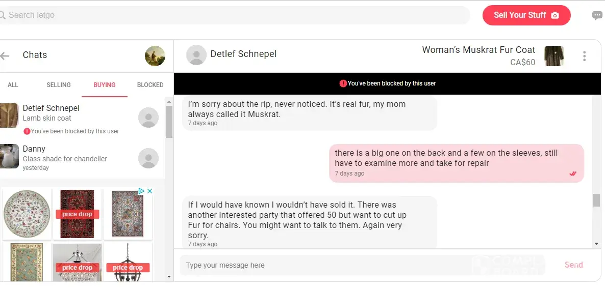Open your profile picture in Chats header
The image size is (605, 288).
point(155,56)
